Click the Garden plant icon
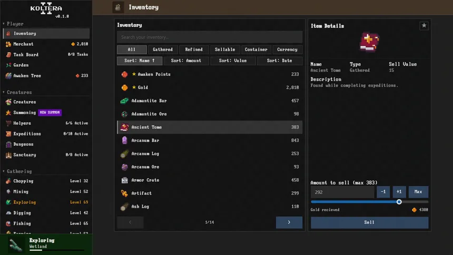Screen dimensions: 453x255 coord(8,65)
